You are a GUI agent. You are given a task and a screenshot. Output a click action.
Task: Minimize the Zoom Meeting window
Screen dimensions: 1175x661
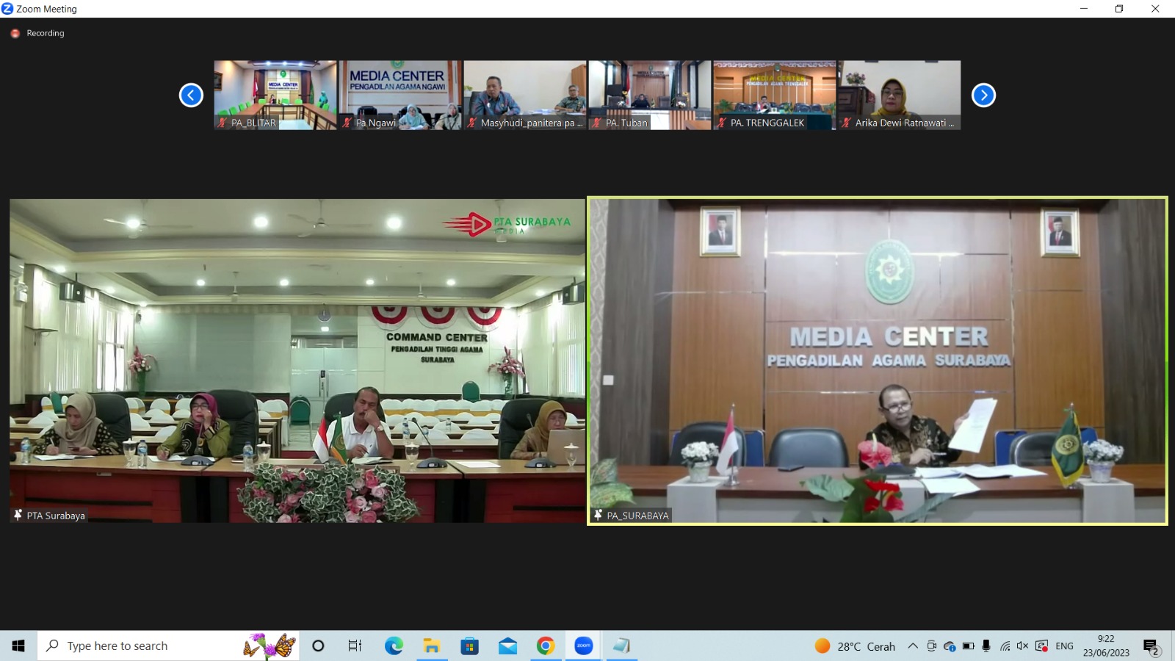[x=1083, y=9]
